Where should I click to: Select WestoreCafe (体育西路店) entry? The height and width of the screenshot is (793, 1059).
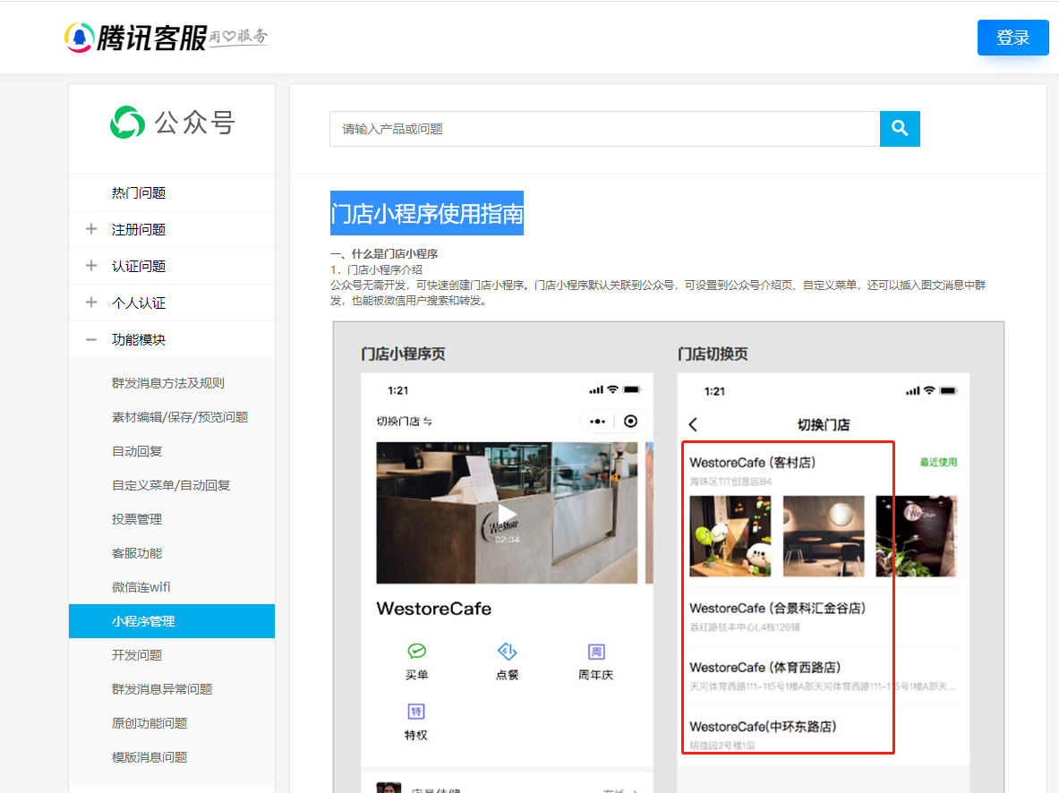pos(764,668)
